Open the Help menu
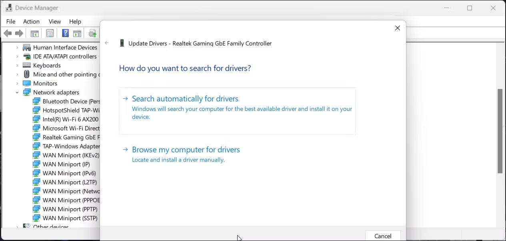The width and height of the screenshot is (506, 241). (75, 22)
